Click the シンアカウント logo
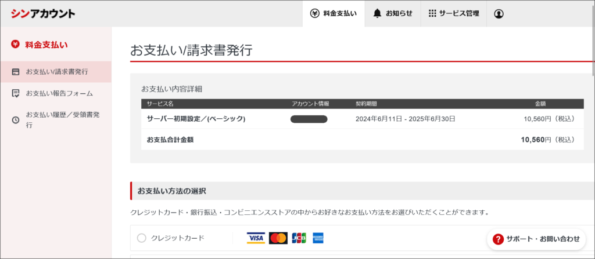The width and height of the screenshot is (595, 259). pos(42,13)
